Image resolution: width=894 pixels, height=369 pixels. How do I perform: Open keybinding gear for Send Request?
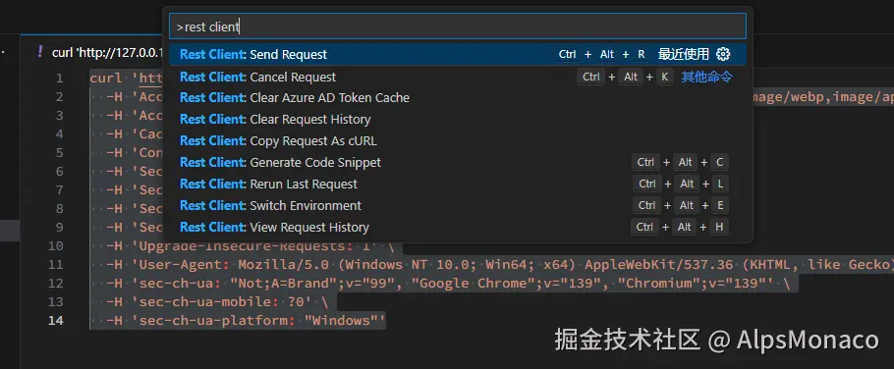click(723, 55)
